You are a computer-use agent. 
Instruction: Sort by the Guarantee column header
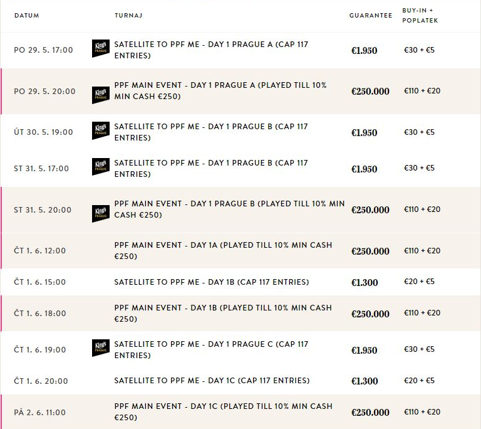point(371,15)
